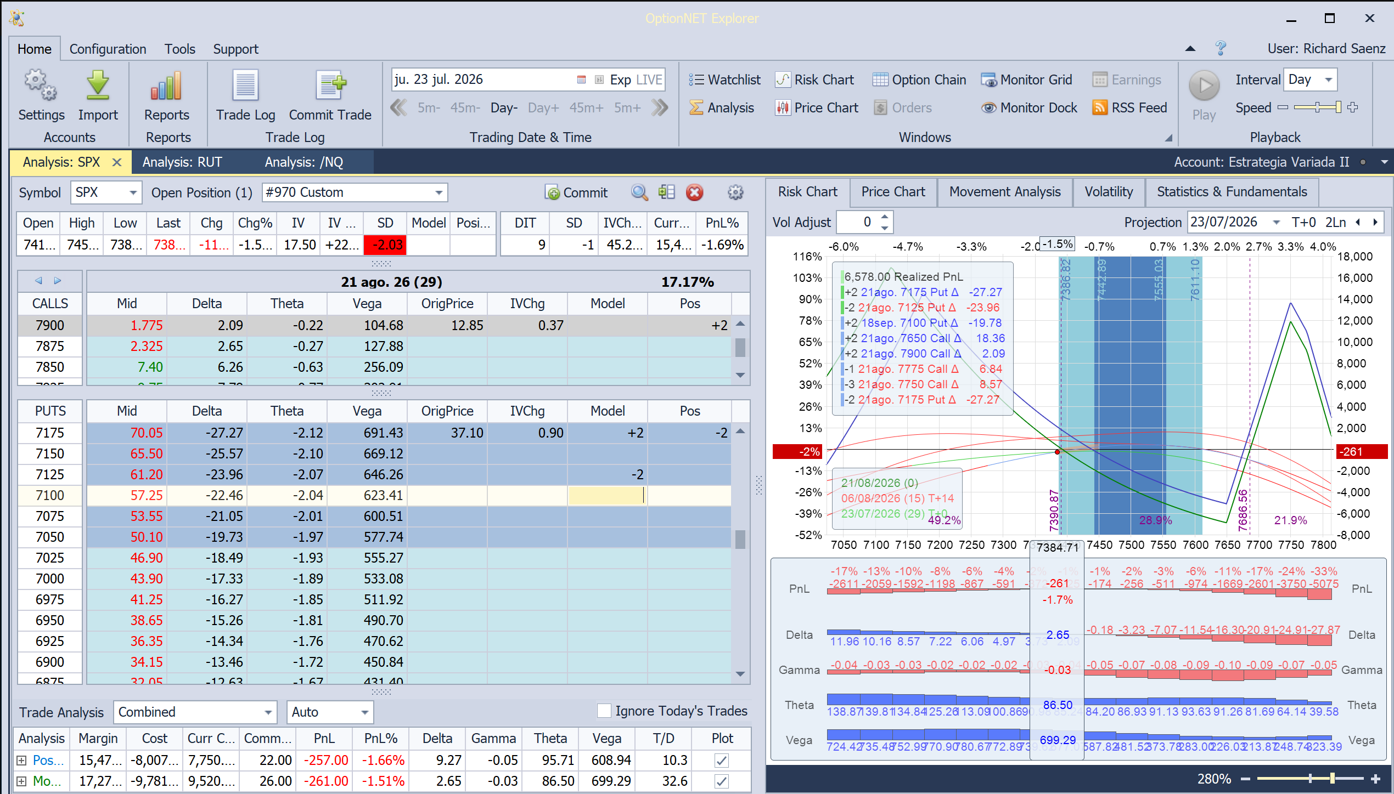Open the Monitor Grid window
The width and height of the screenshot is (1394, 794).
coord(1026,80)
